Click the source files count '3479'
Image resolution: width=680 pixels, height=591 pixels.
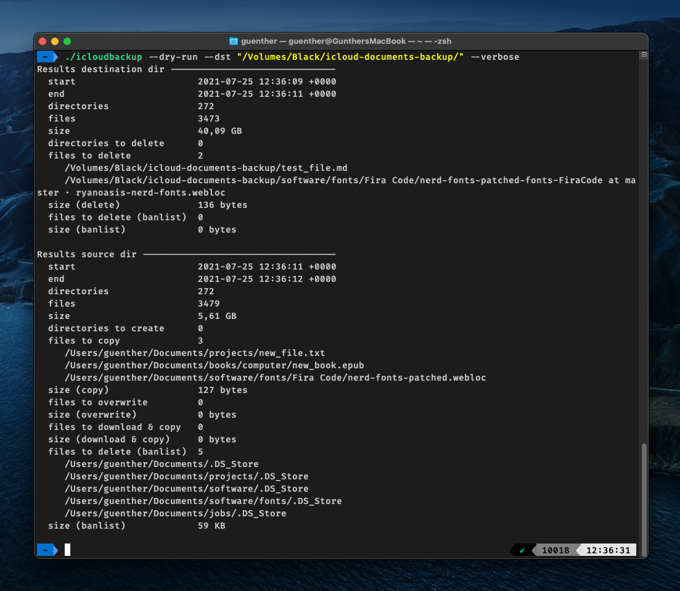coord(208,304)
